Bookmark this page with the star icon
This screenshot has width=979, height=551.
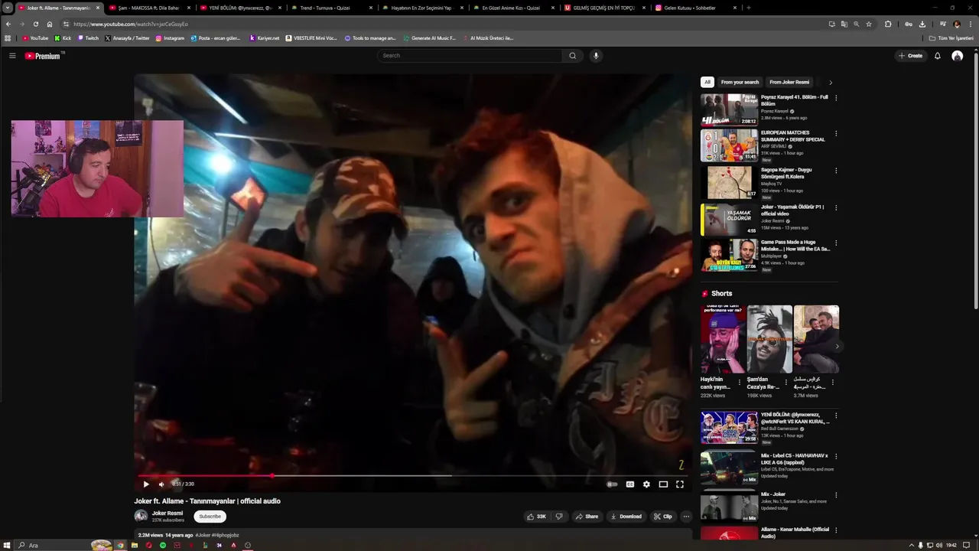coord(869,24)
